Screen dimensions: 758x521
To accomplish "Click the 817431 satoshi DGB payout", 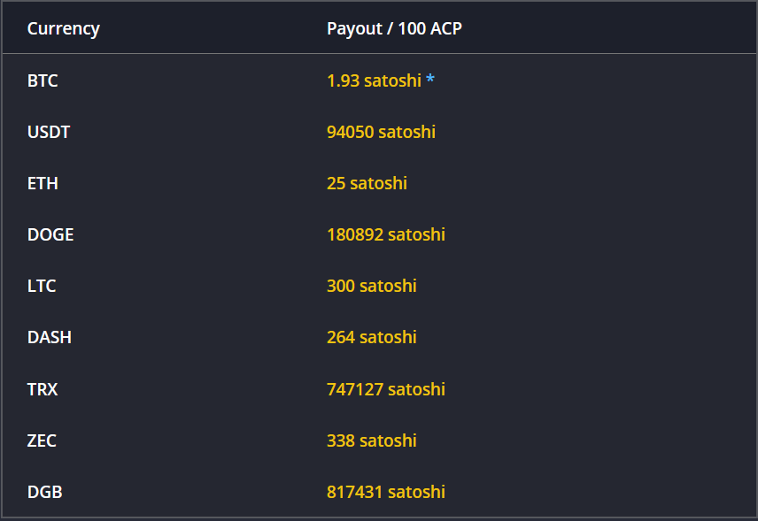I will (x=386, y=492).
